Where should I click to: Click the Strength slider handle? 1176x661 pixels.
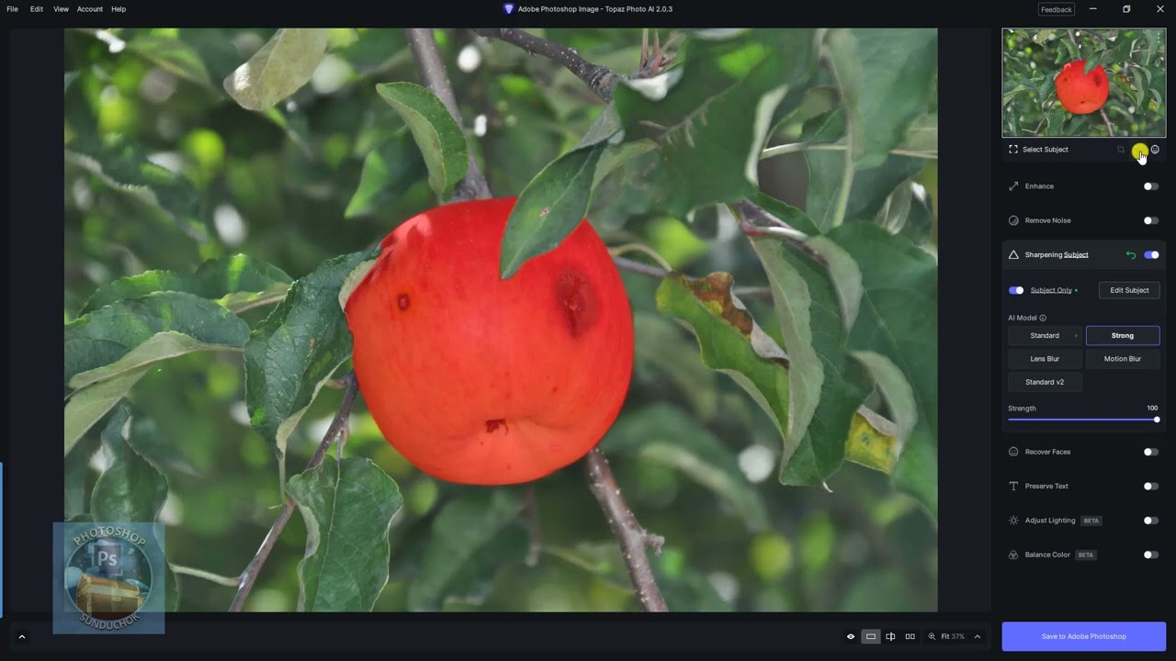pyautogui.click(x=1157, y=420)
